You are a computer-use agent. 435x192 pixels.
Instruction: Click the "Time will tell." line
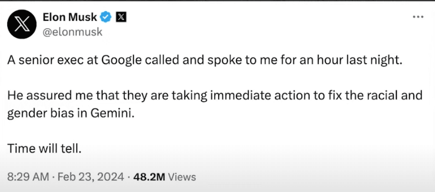44,148
